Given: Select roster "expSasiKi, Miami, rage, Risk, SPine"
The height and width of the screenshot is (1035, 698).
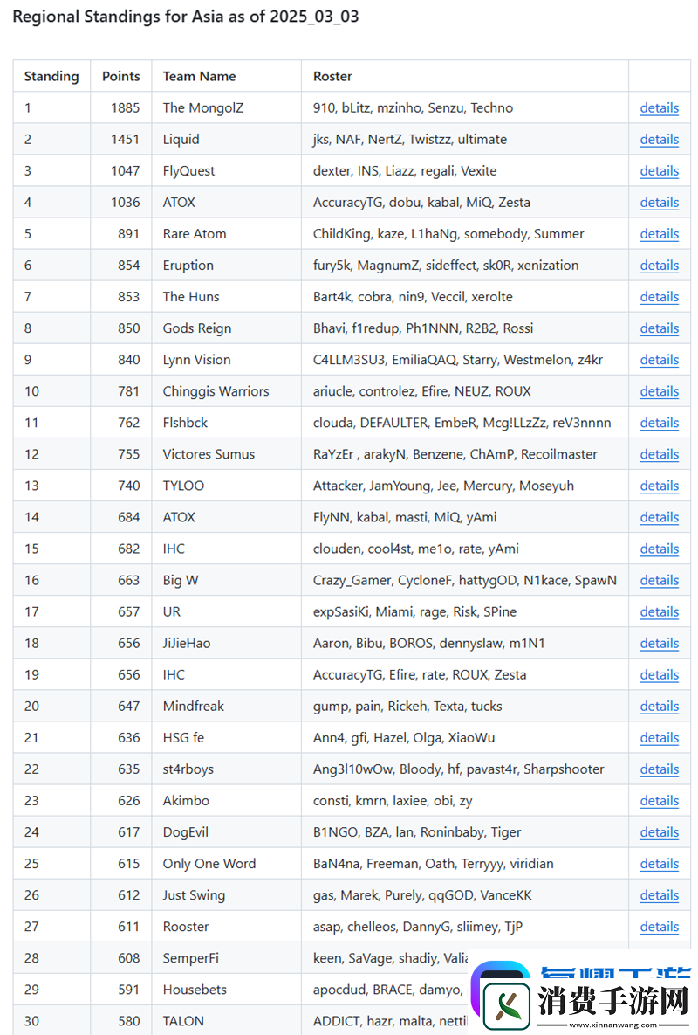Looking at the screenshot, I should [414, 612].
